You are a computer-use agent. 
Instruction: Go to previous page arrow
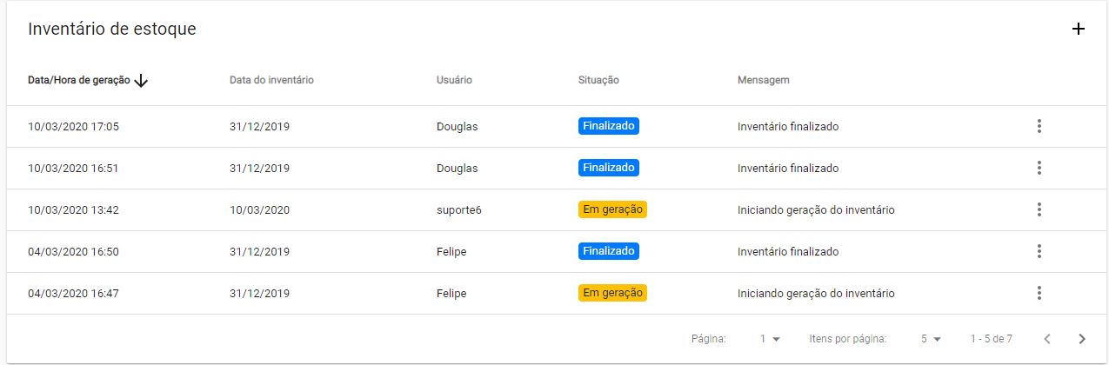1047,339
